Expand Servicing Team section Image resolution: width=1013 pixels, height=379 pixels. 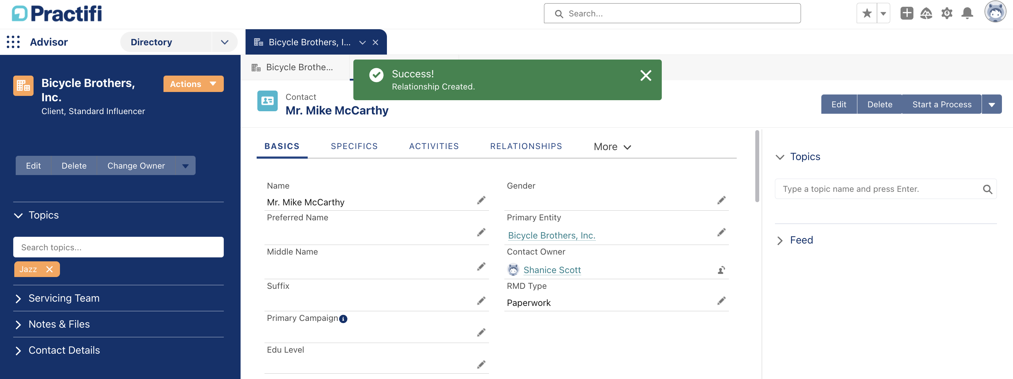[x=18, y=298]
